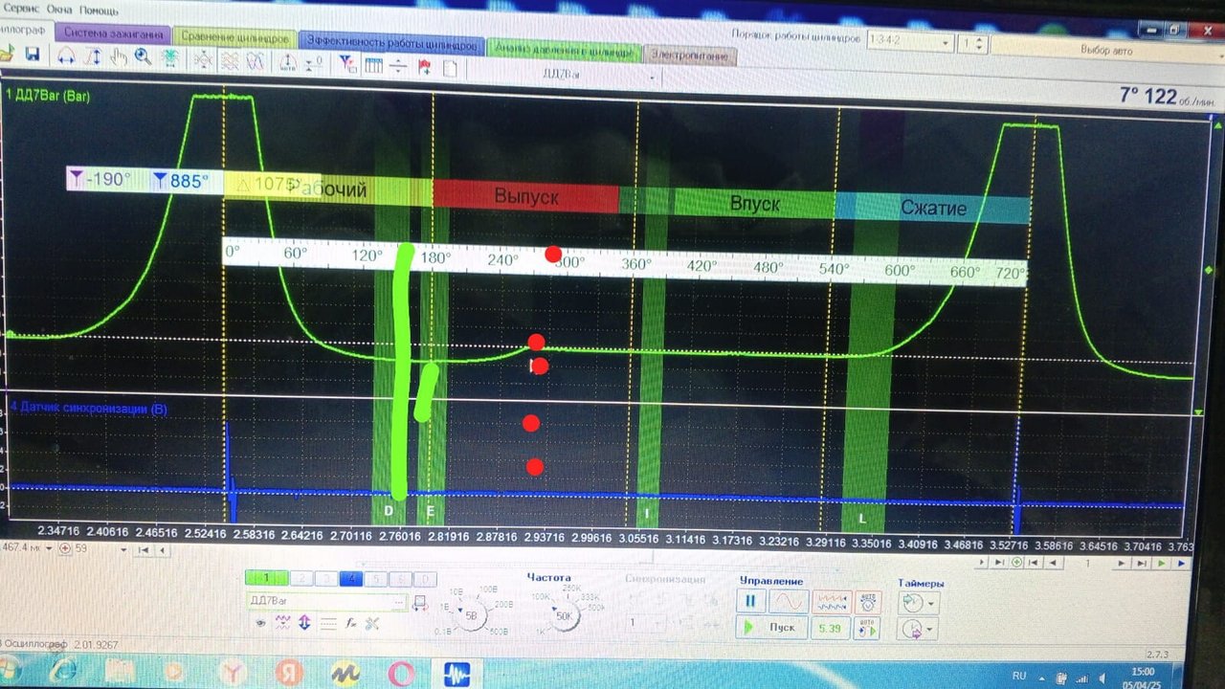The height and width of the screenshot is (689, 1225).
Task: Toggle channel 1 green button
Action: [269, 578]
